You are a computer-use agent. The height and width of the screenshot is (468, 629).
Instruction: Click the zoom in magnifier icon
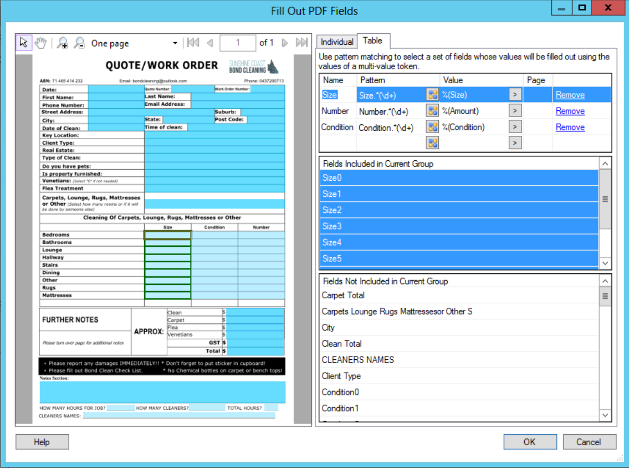(x=63, y=43)
